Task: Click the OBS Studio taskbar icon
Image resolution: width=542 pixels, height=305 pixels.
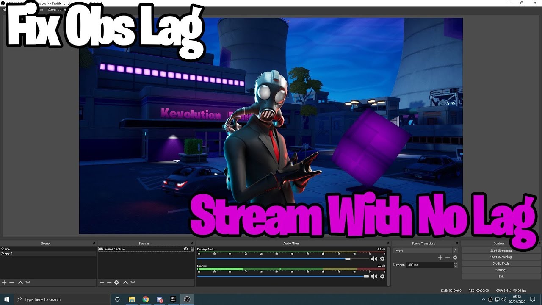Action: [x=187, y=299]
